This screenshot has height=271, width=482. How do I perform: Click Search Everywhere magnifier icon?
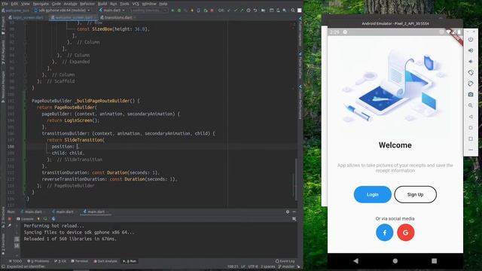tap(293, 10)
